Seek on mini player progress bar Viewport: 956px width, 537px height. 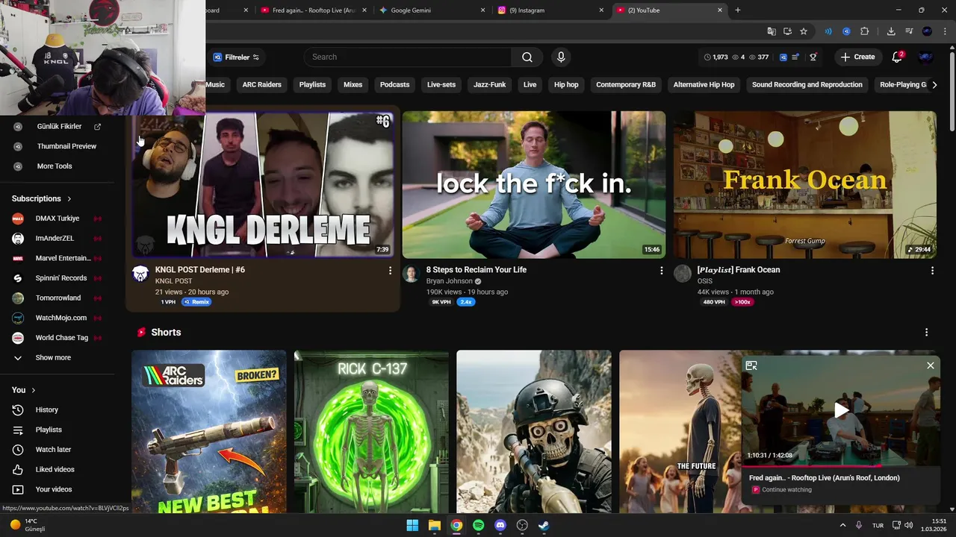pyautogui.click(x=840, y=465)
